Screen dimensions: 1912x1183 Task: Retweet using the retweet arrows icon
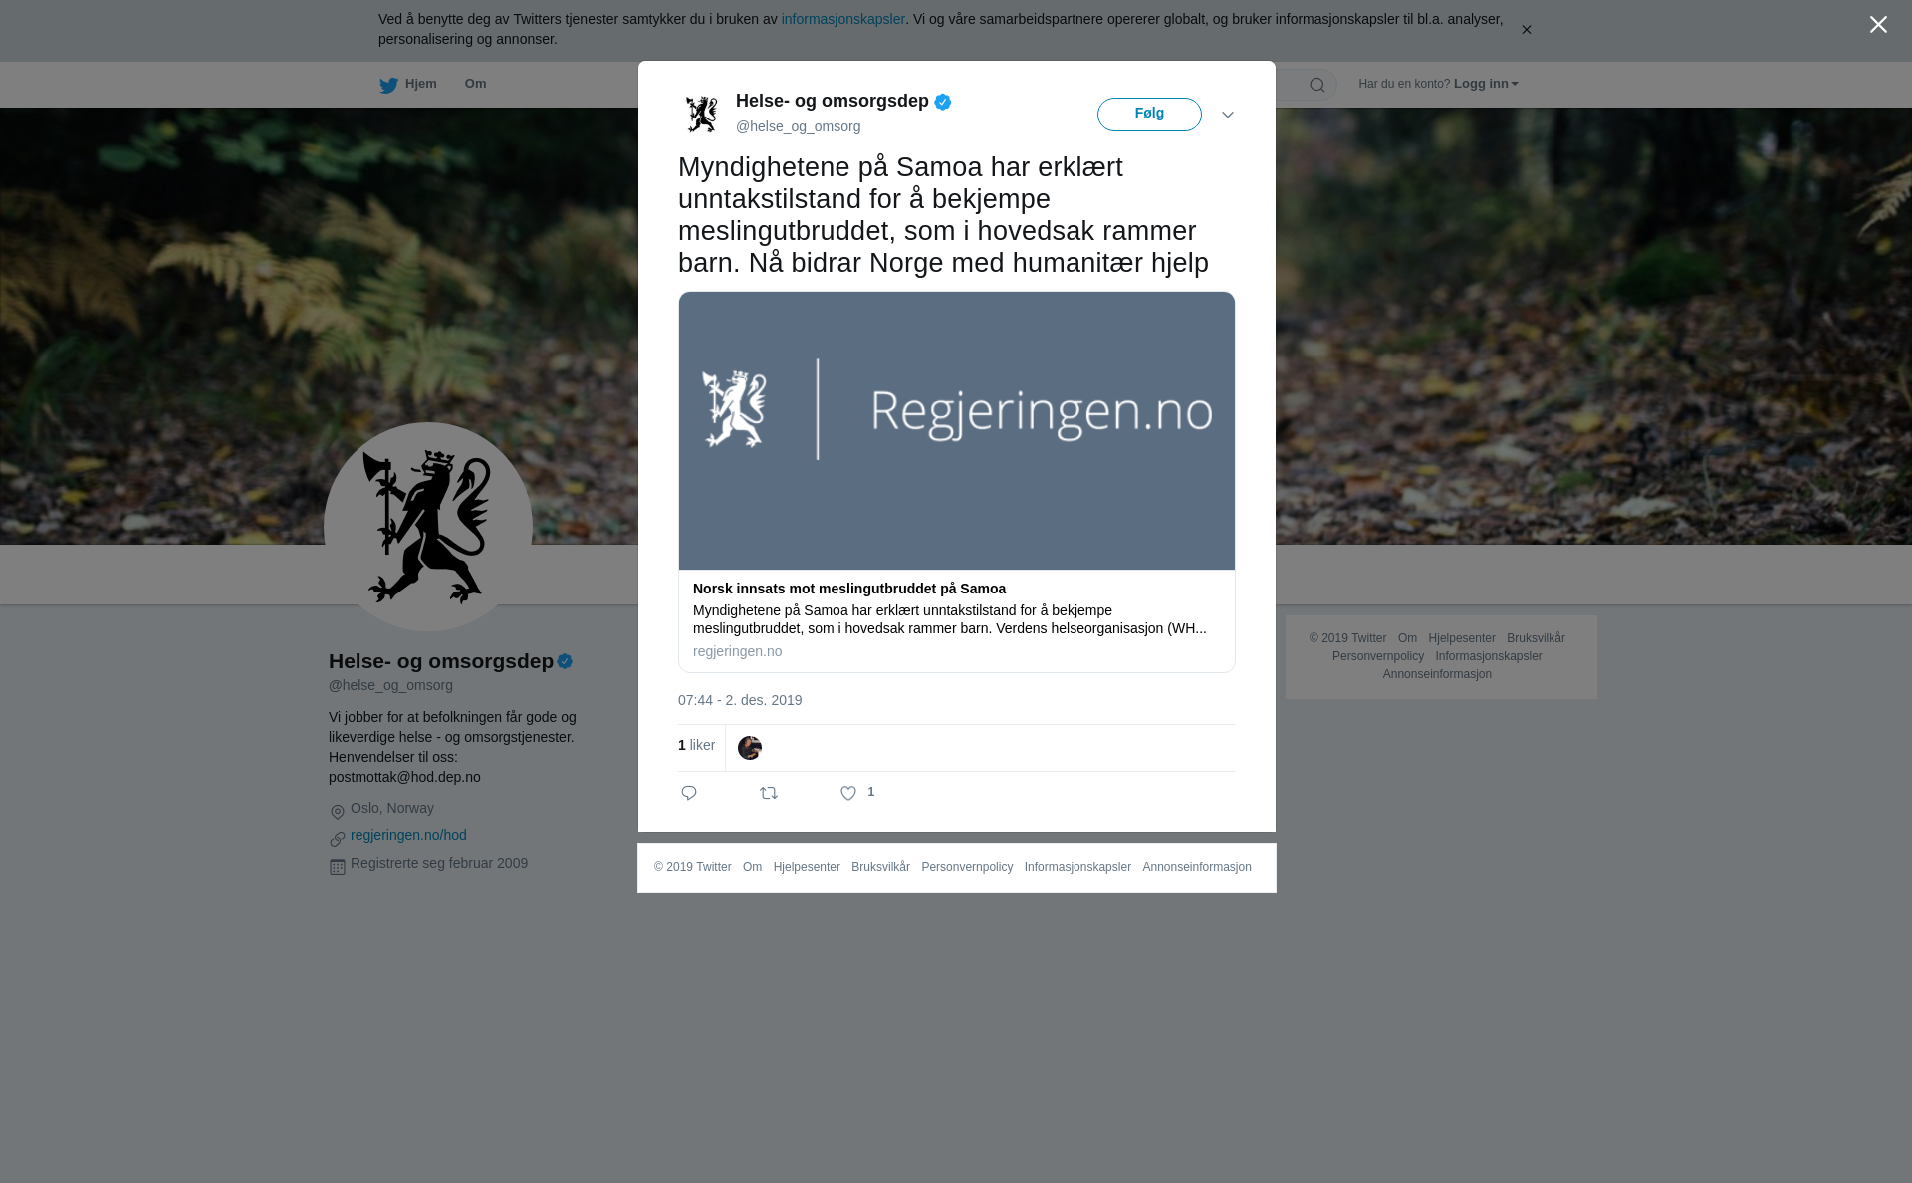[x=769, y=793]
